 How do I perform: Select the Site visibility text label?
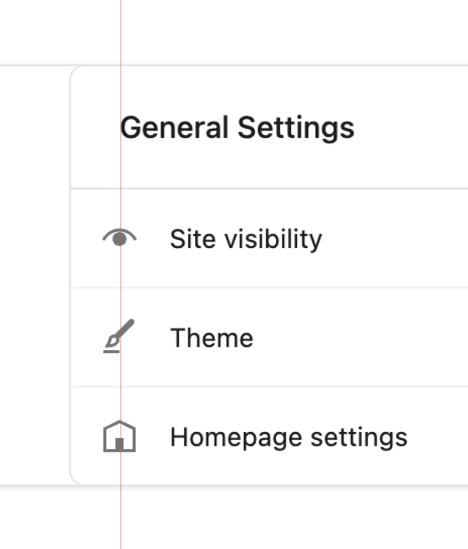246,239
